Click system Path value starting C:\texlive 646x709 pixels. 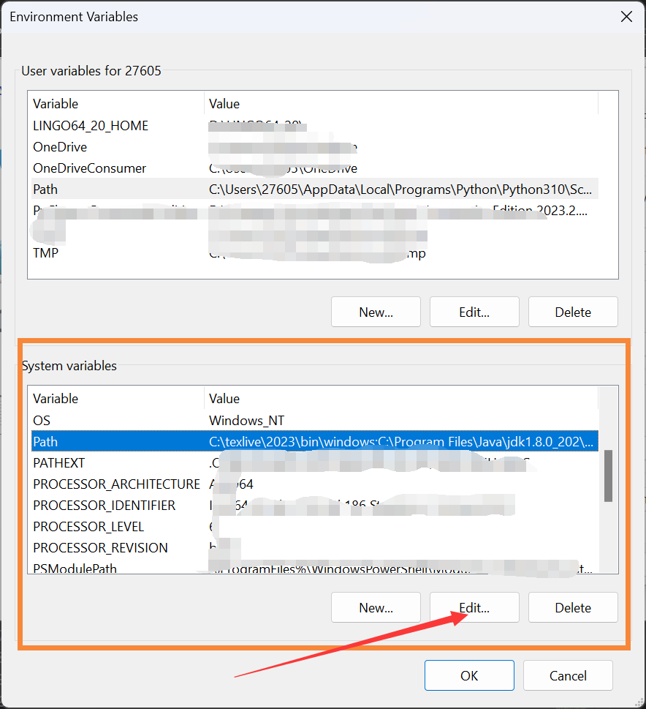[x=401, y=441]
